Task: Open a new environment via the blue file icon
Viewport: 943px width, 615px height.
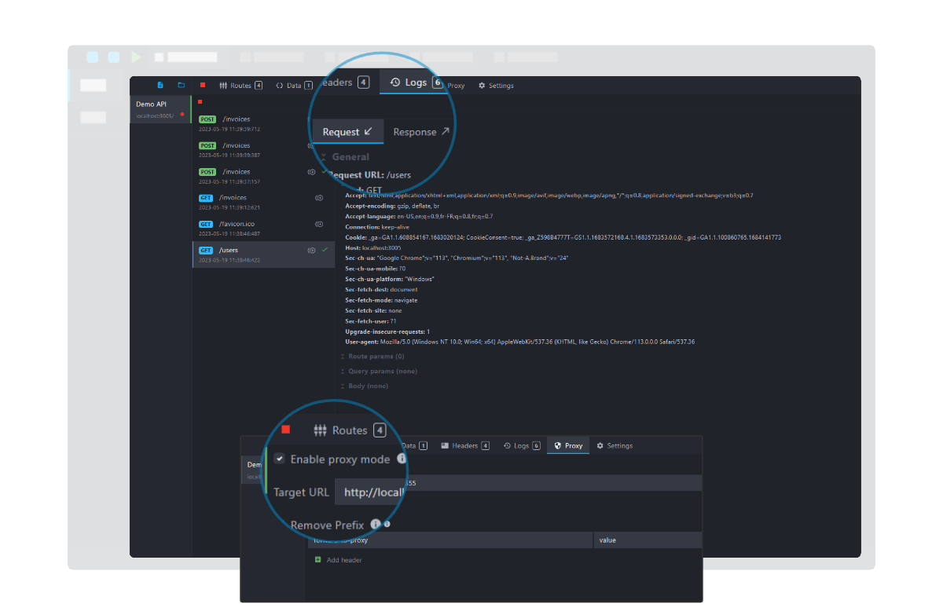Action: click(x=160, y=85)
